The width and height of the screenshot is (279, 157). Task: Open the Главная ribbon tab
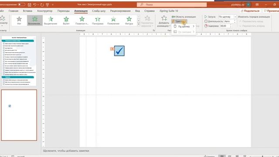14,11
